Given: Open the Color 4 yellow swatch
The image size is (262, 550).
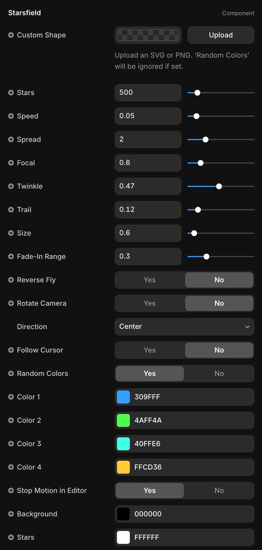Looking at the screenshot, I should pyautogui.click(x=123, y=467).
